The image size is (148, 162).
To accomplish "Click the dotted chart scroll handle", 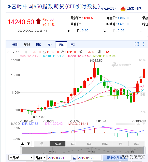I will coord(125,124).
